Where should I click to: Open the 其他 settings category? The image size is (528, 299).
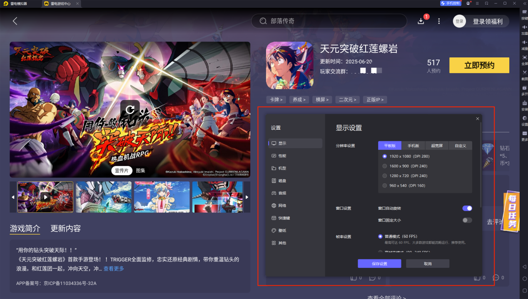[295, 243]
